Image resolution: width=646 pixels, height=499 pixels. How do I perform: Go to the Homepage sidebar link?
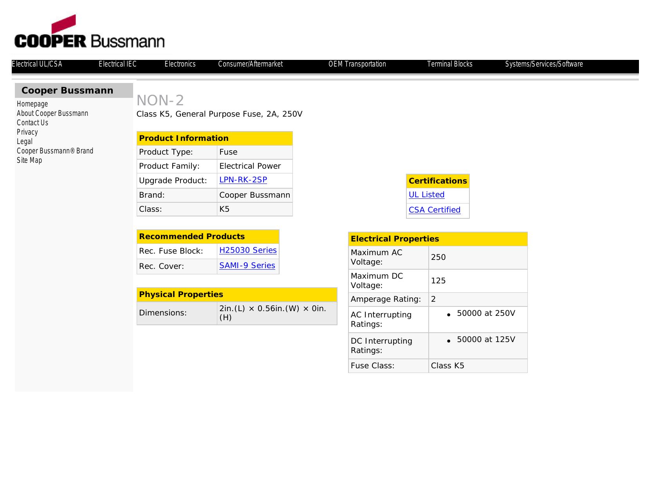click(x=32, y=104)
